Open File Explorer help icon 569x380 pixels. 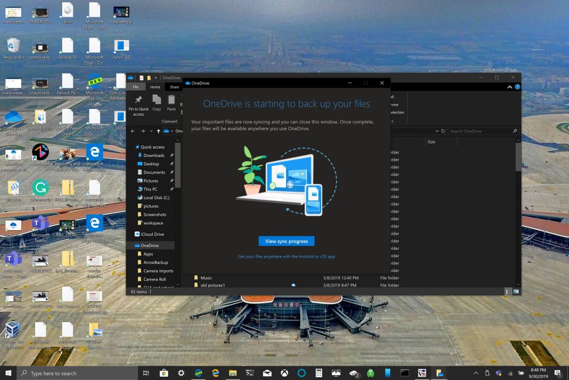[x=517, y=87]
